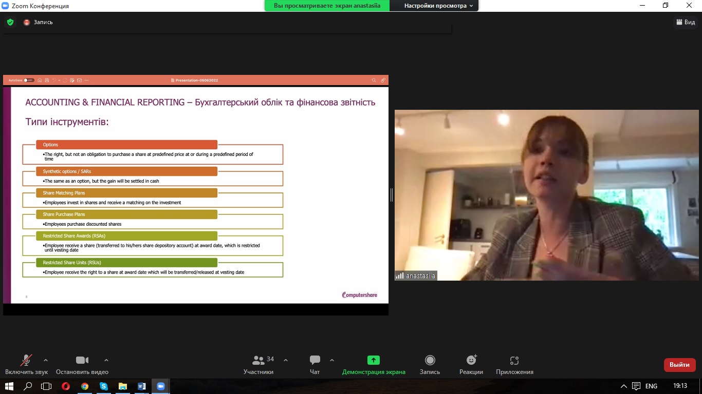702x394 pixels.
Task: Open the Zoom chat panel
Action: tap(315, 364)
